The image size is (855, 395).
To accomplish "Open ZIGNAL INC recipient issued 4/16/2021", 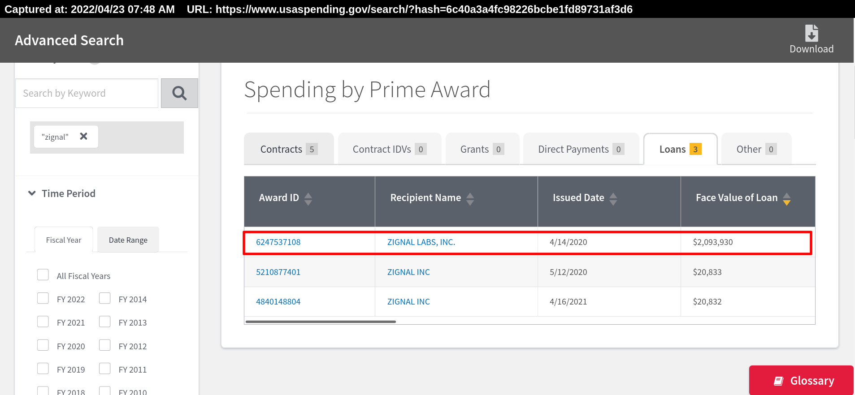I will [408, 302].
